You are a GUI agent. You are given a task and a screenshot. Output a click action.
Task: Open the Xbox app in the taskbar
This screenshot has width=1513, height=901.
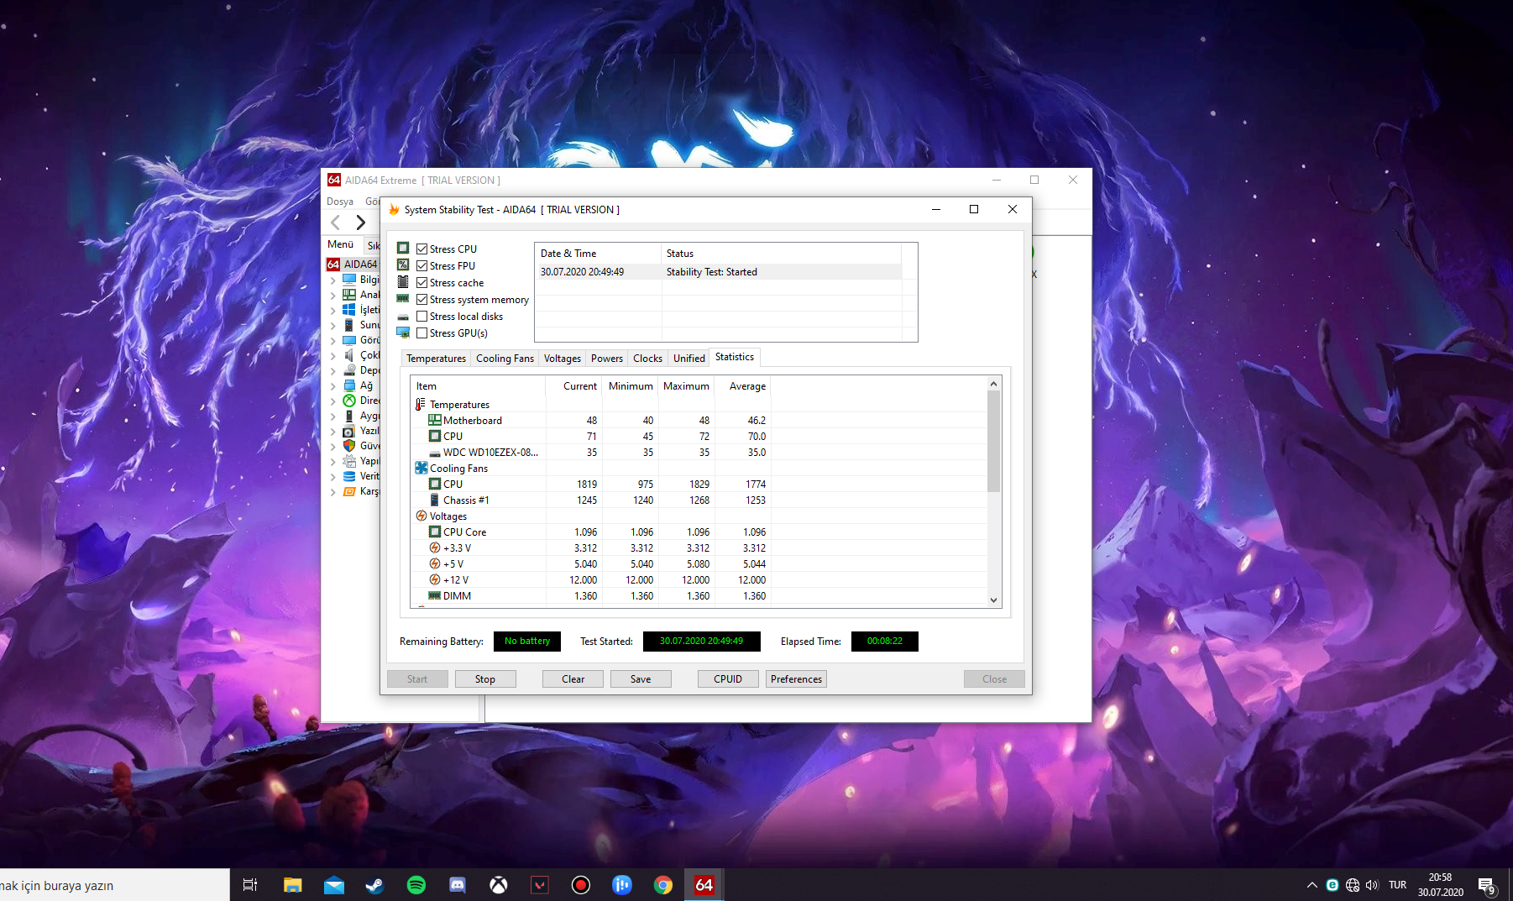499,885
